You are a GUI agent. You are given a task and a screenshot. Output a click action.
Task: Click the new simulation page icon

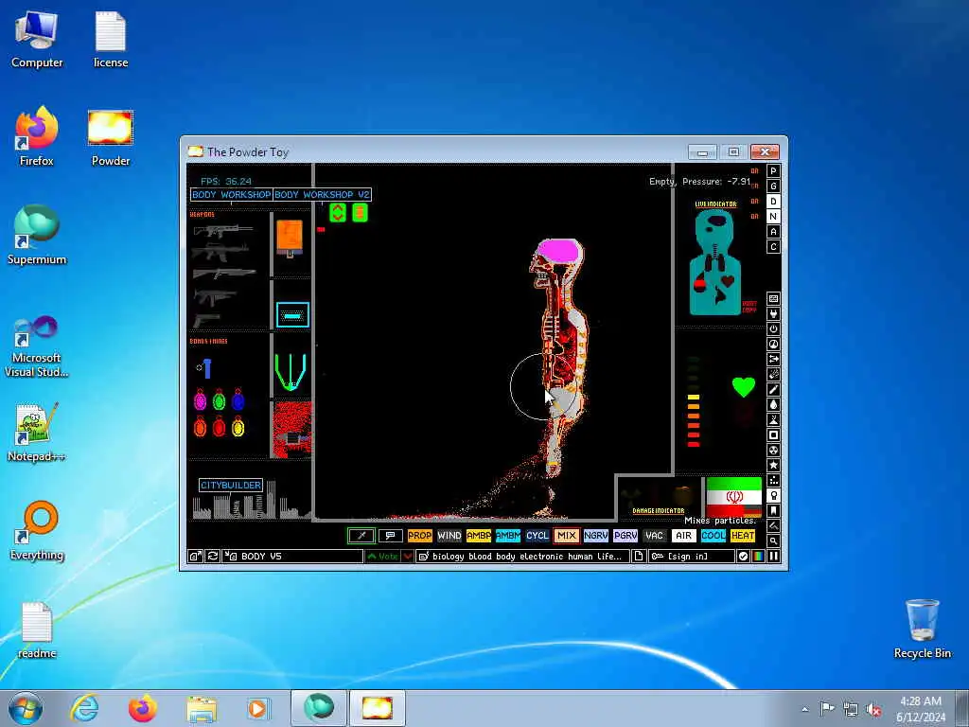[639, 557]
